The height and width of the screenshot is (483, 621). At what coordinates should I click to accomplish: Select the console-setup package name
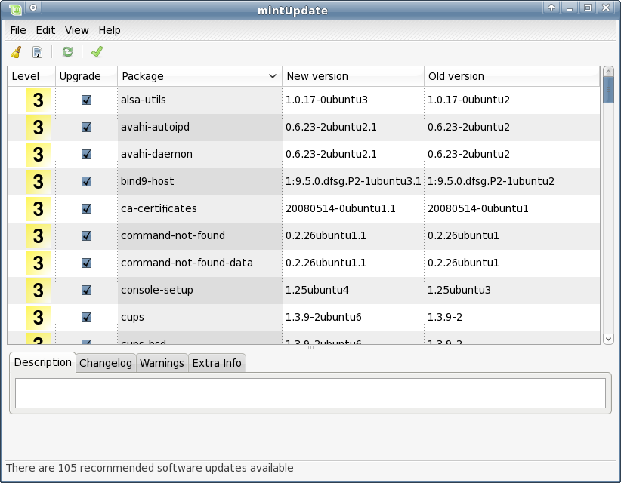pos(157,291)
